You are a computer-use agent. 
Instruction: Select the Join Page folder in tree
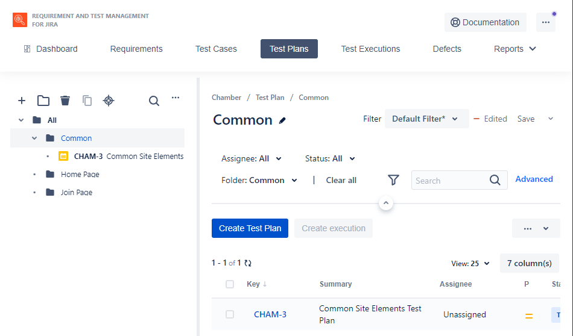(x=77, y=192)
